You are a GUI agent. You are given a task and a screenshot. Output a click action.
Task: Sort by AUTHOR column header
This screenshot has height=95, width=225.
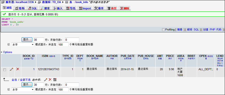click(x=112, y=56)
